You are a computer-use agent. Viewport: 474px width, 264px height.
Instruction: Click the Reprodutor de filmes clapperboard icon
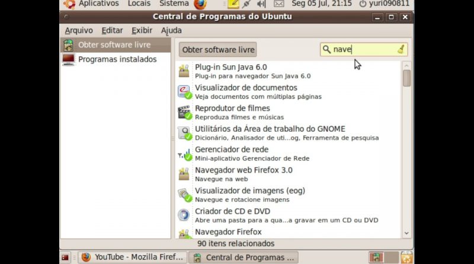click(184, 112)
